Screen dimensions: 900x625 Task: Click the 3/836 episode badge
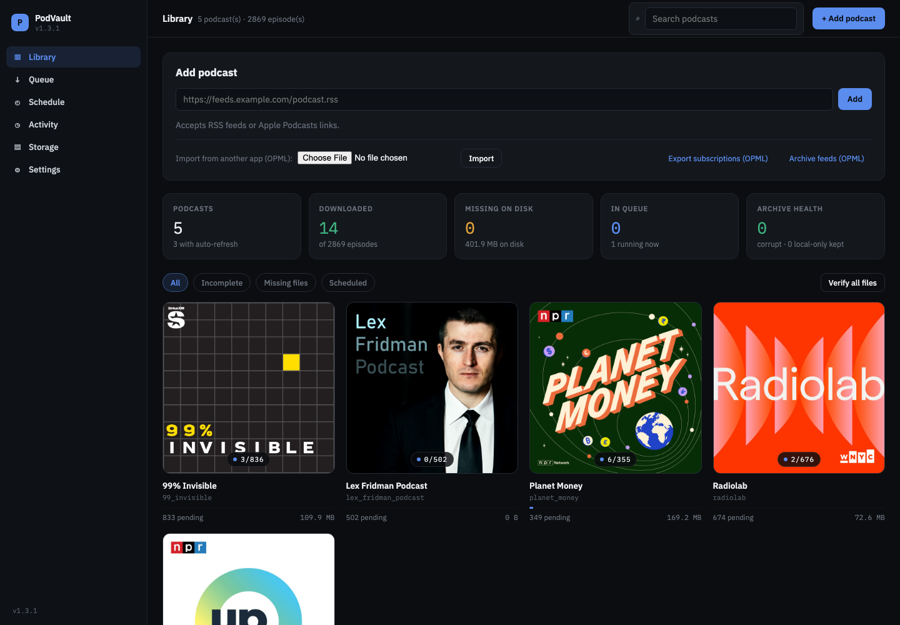[x=249, y=459]
